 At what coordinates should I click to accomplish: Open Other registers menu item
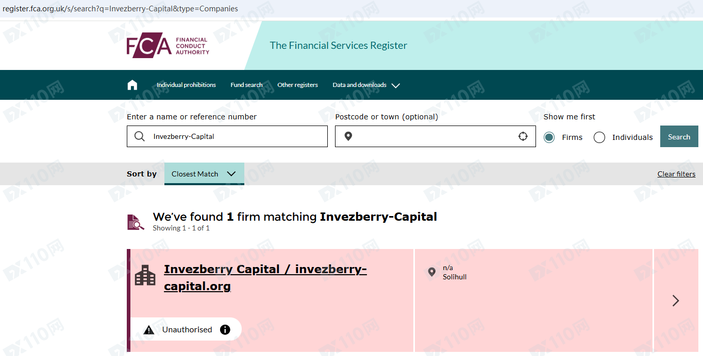pos(297,85)
